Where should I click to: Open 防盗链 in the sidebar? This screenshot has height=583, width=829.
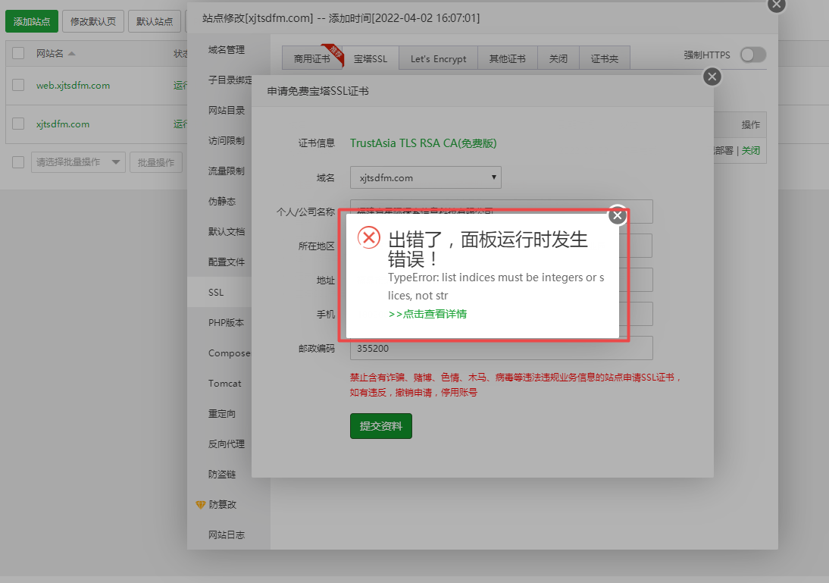pyautogui.click(x=222, y=474)
